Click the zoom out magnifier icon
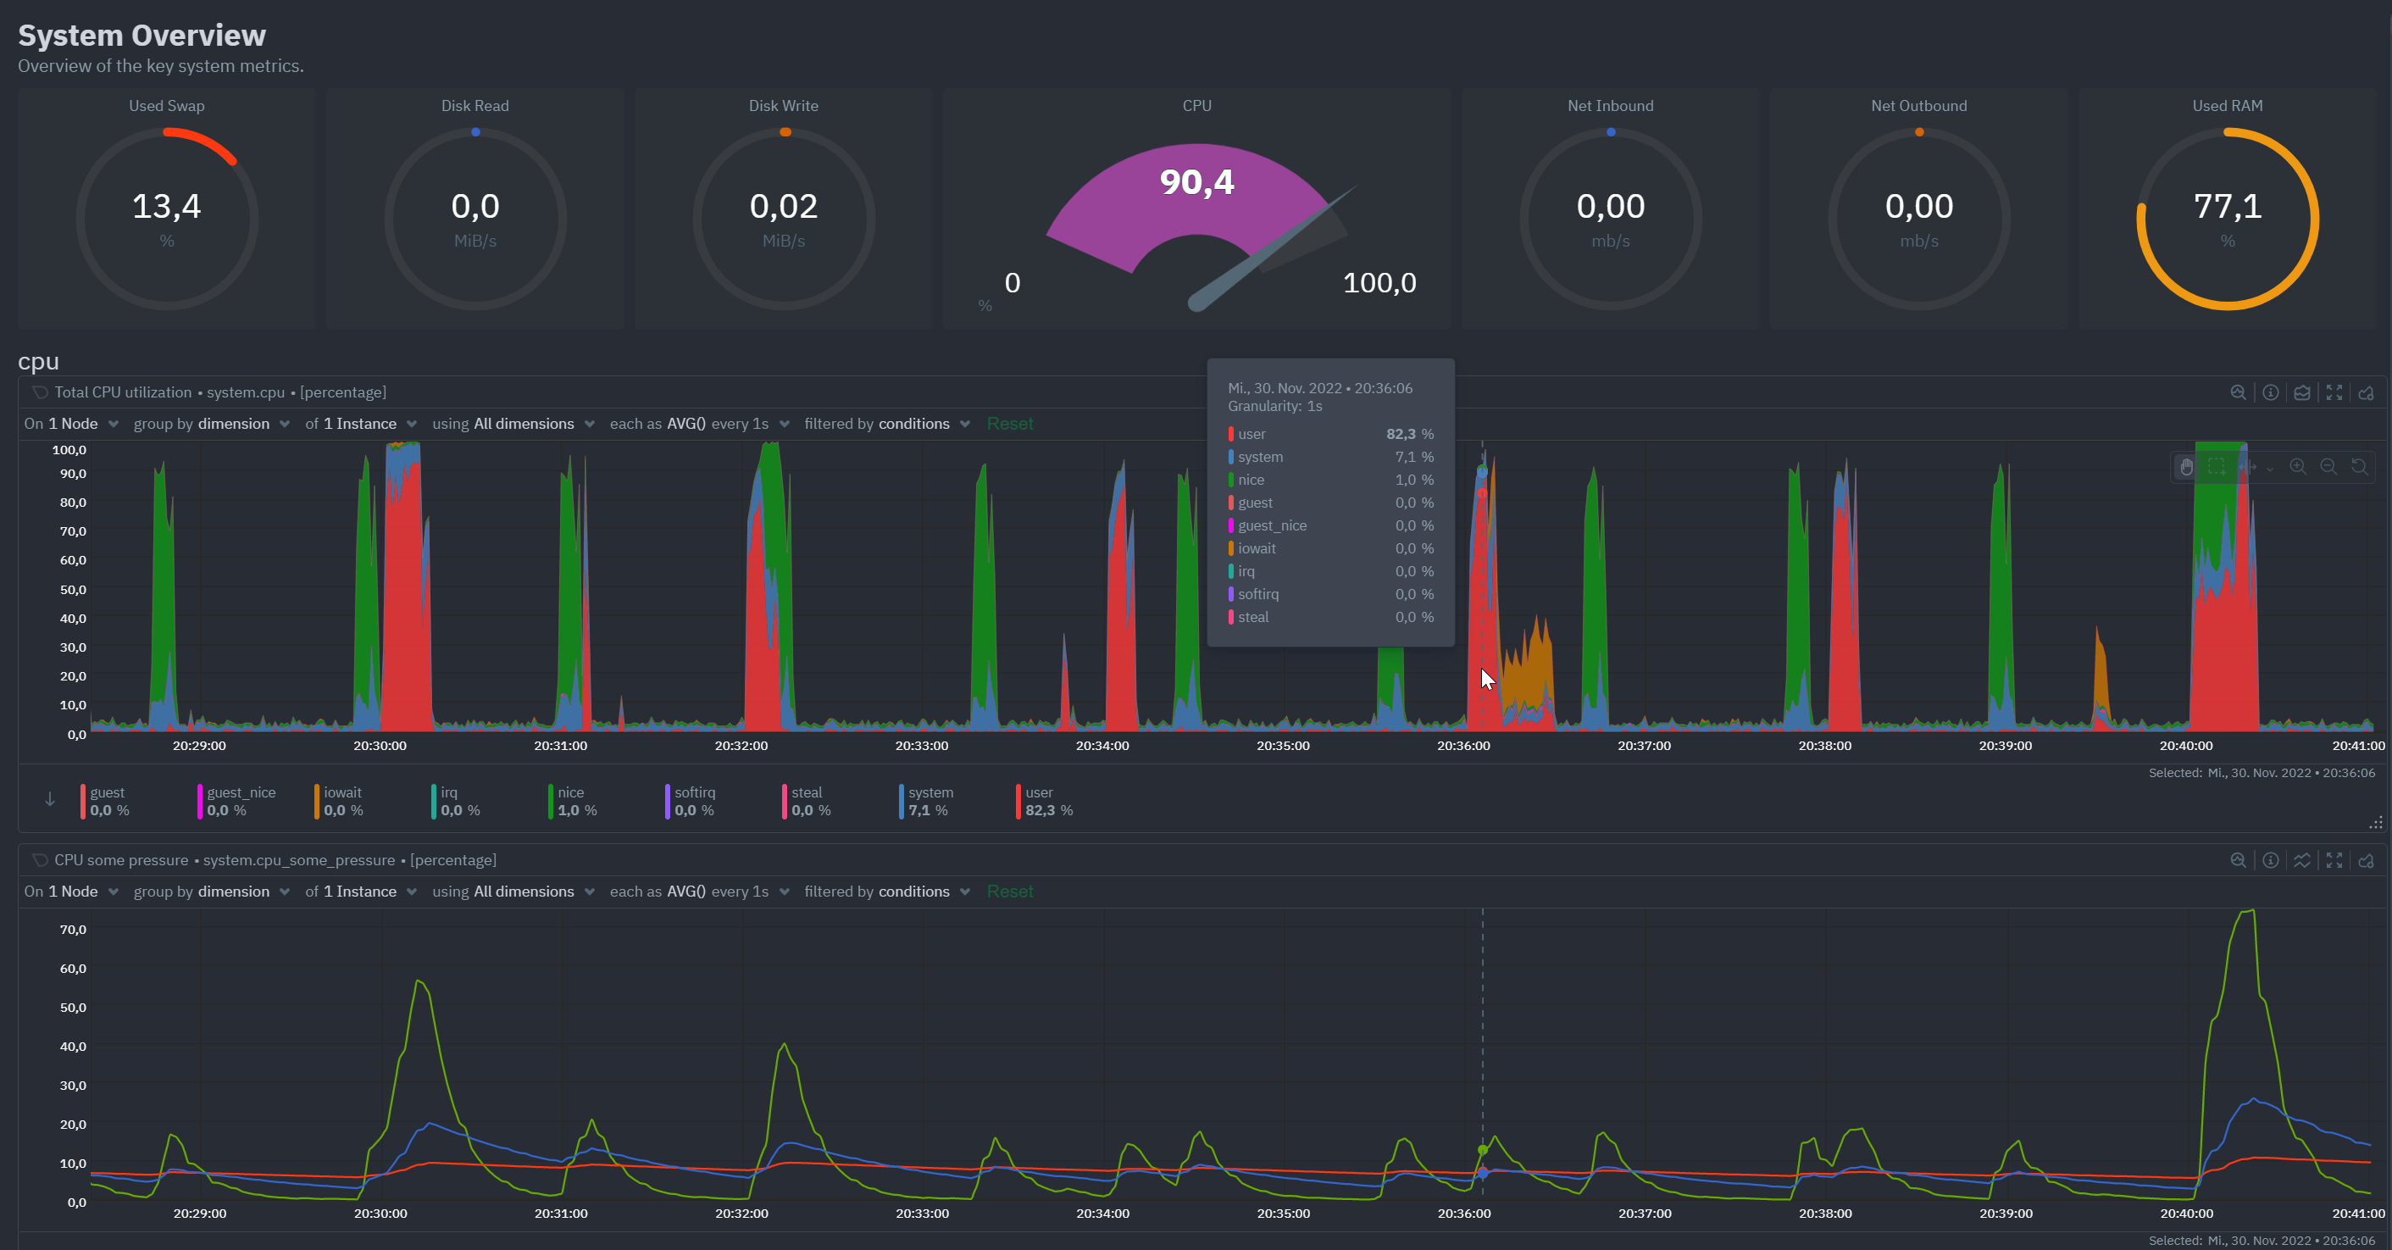The width and height of the screenshot is (2392, 1250). click(x=2328, y=467)
